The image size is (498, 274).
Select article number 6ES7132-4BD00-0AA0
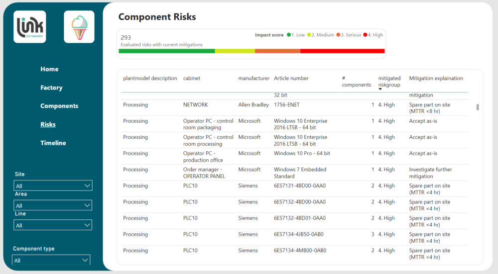(299, 202)
